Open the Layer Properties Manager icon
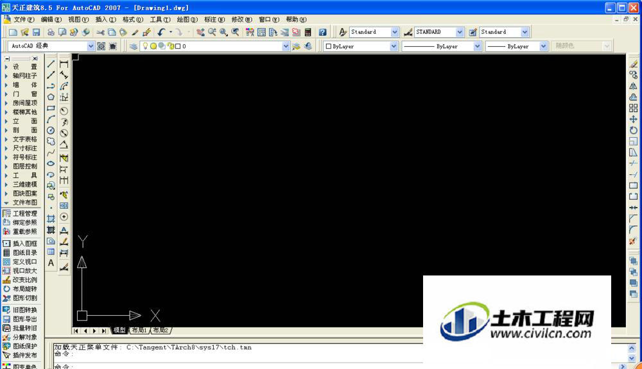Image resolution: width=642 pixels, height=369 pixels. (134, 46)
